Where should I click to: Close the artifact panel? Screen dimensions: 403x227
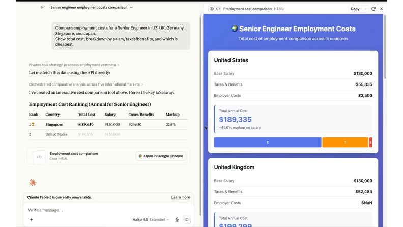pos(382,9)
